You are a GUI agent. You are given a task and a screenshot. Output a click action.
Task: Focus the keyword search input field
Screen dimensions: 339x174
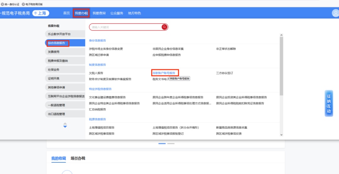(x=126, y=27)
